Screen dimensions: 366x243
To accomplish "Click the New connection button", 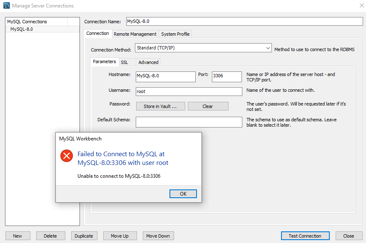I will (17, 236).
